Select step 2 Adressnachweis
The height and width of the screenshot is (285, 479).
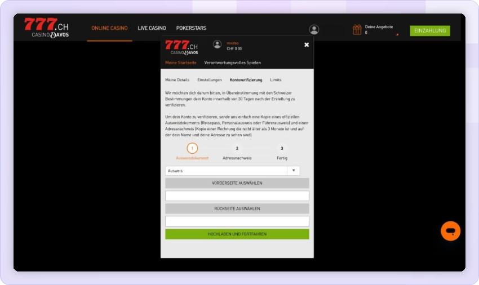(x=237, y=153)
